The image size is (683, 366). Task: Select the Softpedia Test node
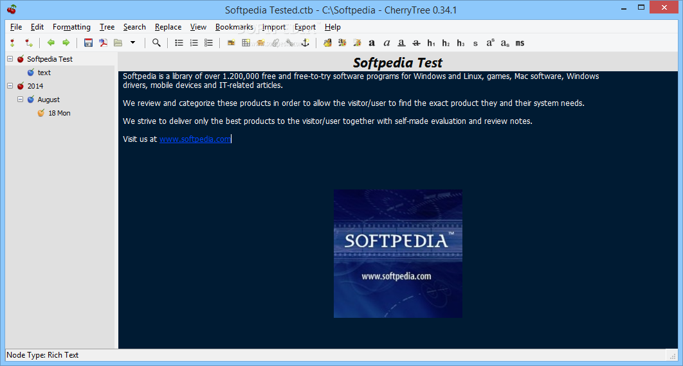coord(50,59)
